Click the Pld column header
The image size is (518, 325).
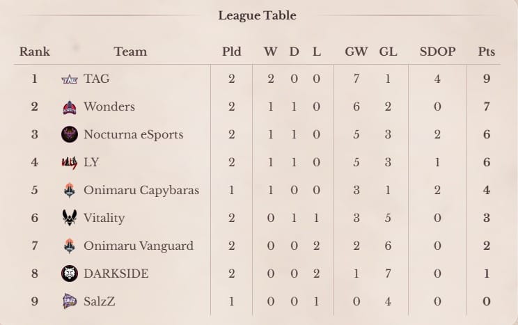point(232,51)
